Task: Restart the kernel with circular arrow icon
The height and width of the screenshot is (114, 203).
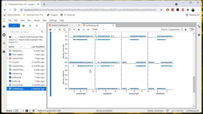Action: click(83, 29)
